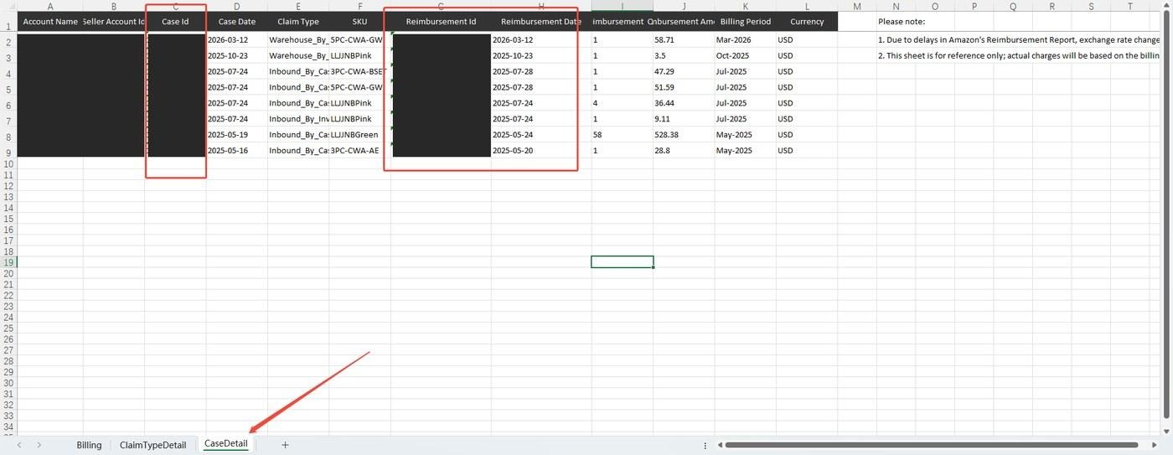Select column T header

pos(1130,6)
